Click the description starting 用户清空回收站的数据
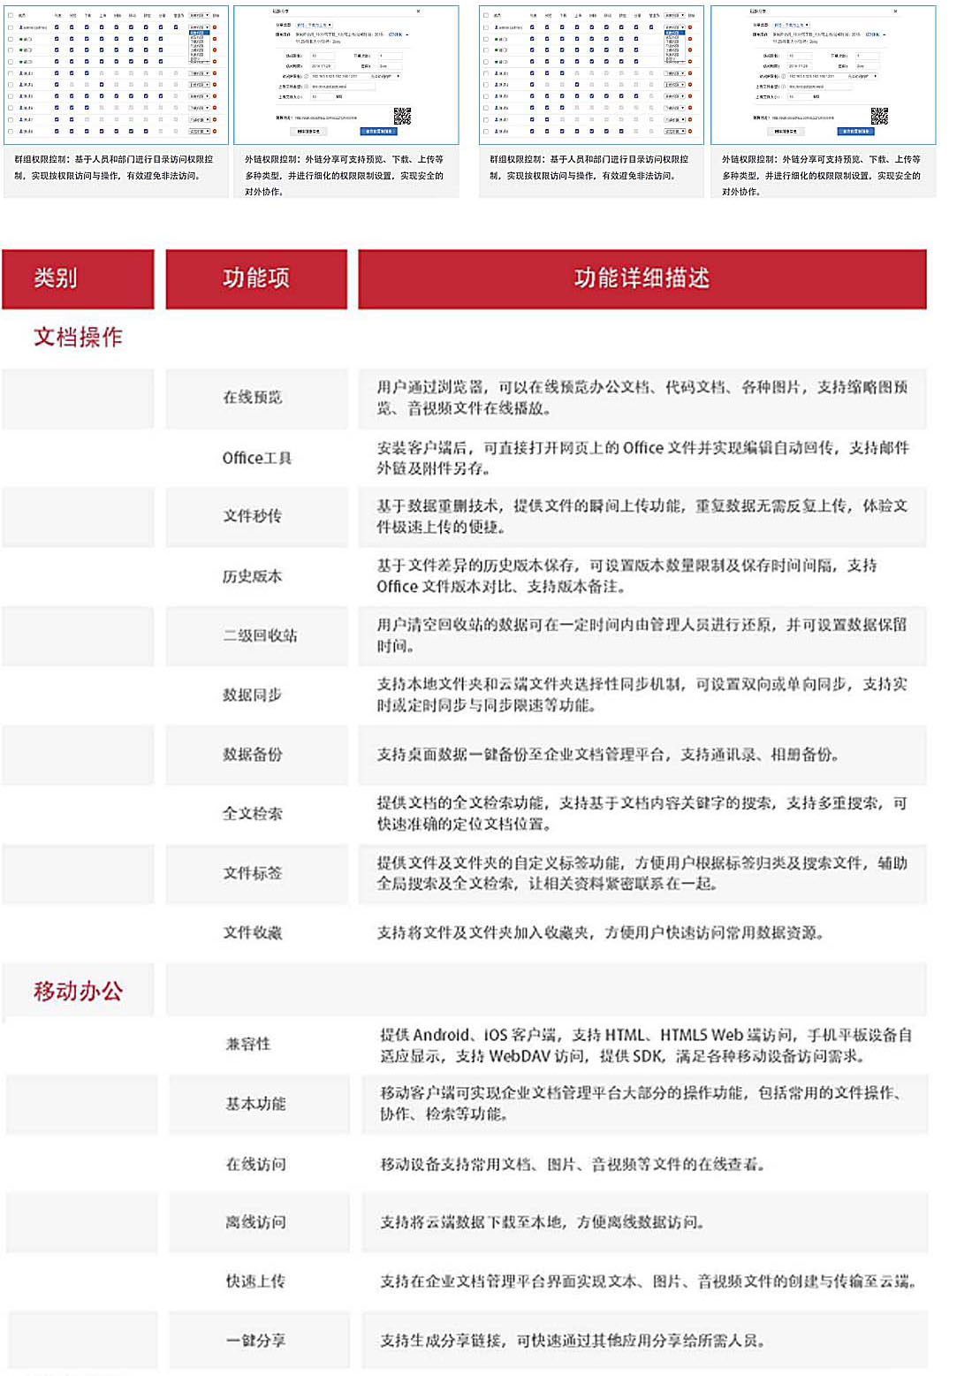The width and height of the screenshot is (972, 1376). point(642,635)
